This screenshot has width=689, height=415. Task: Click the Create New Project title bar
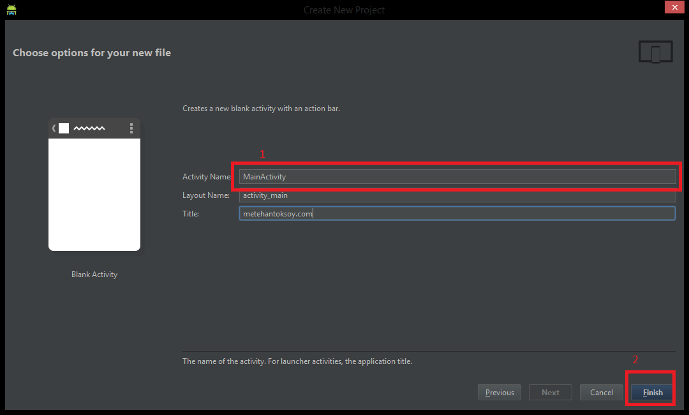point(344,10)
